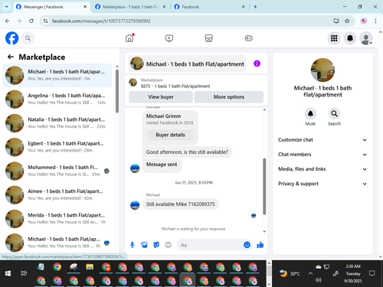Screen dimensions: 383x287
Task: Search in conversation magnifier icon
Action: point(334,114)
